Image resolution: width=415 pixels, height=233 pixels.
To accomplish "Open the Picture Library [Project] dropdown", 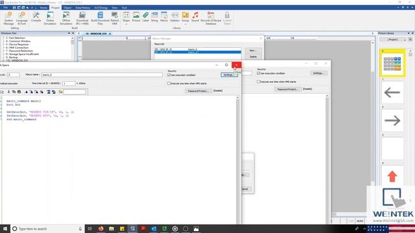I will [393, 39].
